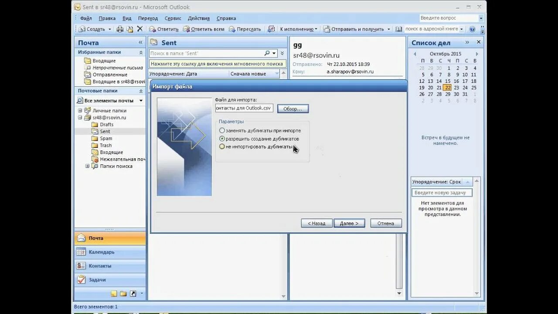Click the Введите вопрос help field

click(x=449, y=18)
